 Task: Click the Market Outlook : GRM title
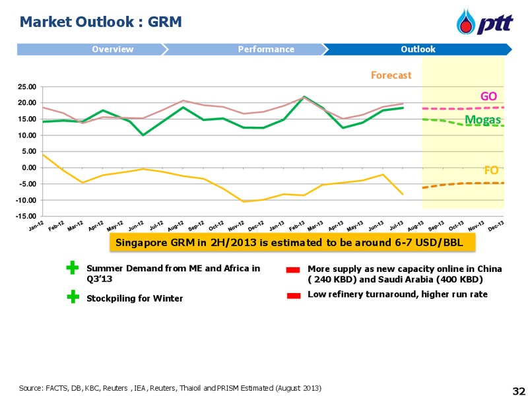(101, 22)
